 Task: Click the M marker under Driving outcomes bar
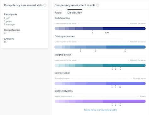(x=125, y=51)
